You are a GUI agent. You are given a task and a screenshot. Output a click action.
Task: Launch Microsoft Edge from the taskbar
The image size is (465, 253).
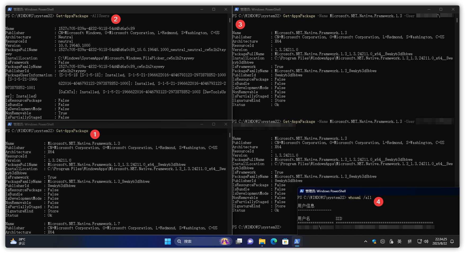[x=274, y=241]
